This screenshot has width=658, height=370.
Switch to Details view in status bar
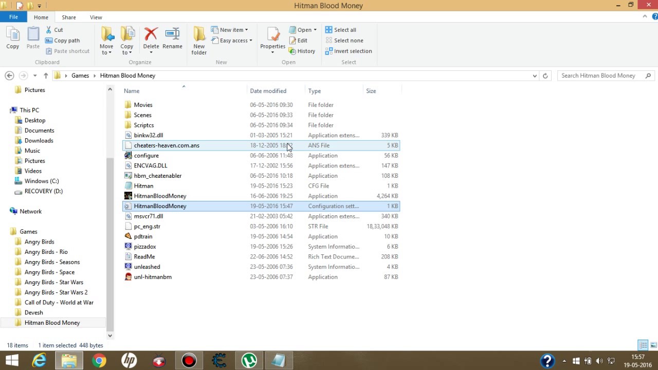point(643,345)
